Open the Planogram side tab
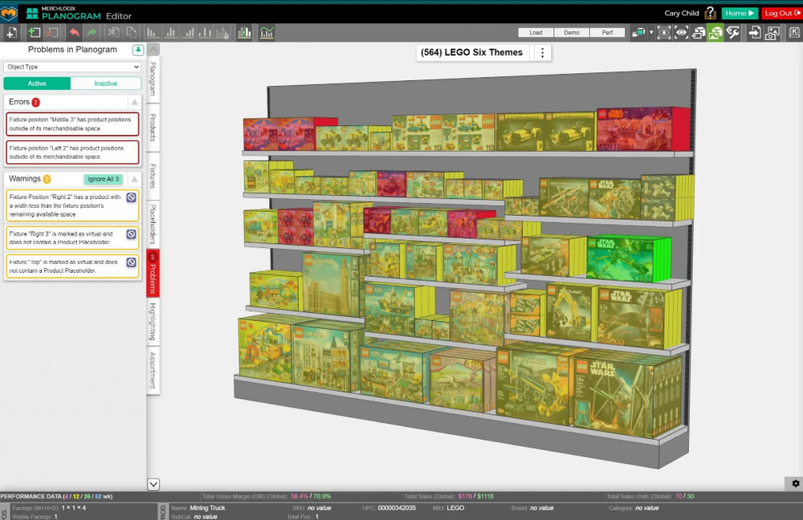 click(x=153, y=79)
